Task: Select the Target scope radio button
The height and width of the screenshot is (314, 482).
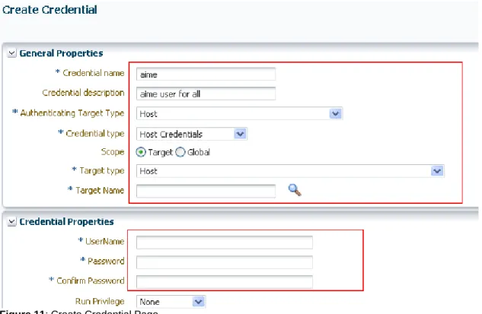Action: tap(141, 152)
